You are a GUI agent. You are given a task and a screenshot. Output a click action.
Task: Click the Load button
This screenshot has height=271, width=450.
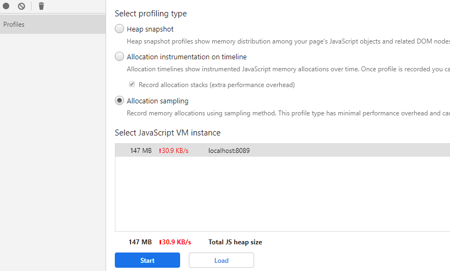point(221,261)
